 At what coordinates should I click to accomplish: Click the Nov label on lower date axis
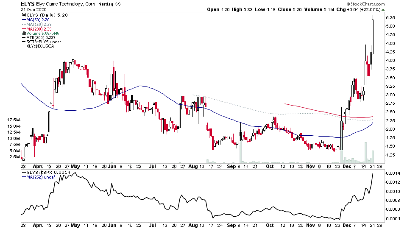tap(310, 225)
